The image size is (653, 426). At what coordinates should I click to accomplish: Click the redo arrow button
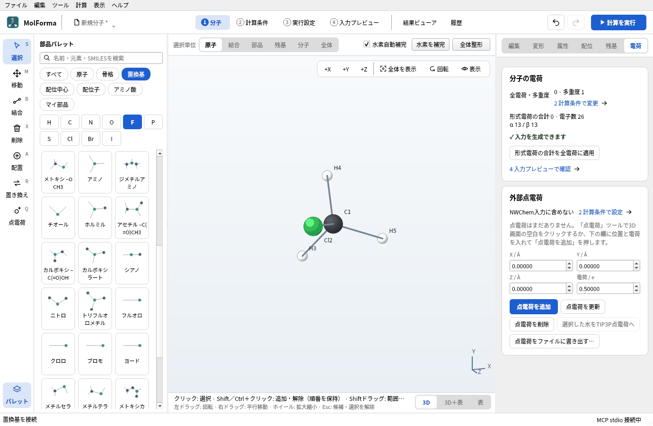pyautogui.click(x=576, y=22)
